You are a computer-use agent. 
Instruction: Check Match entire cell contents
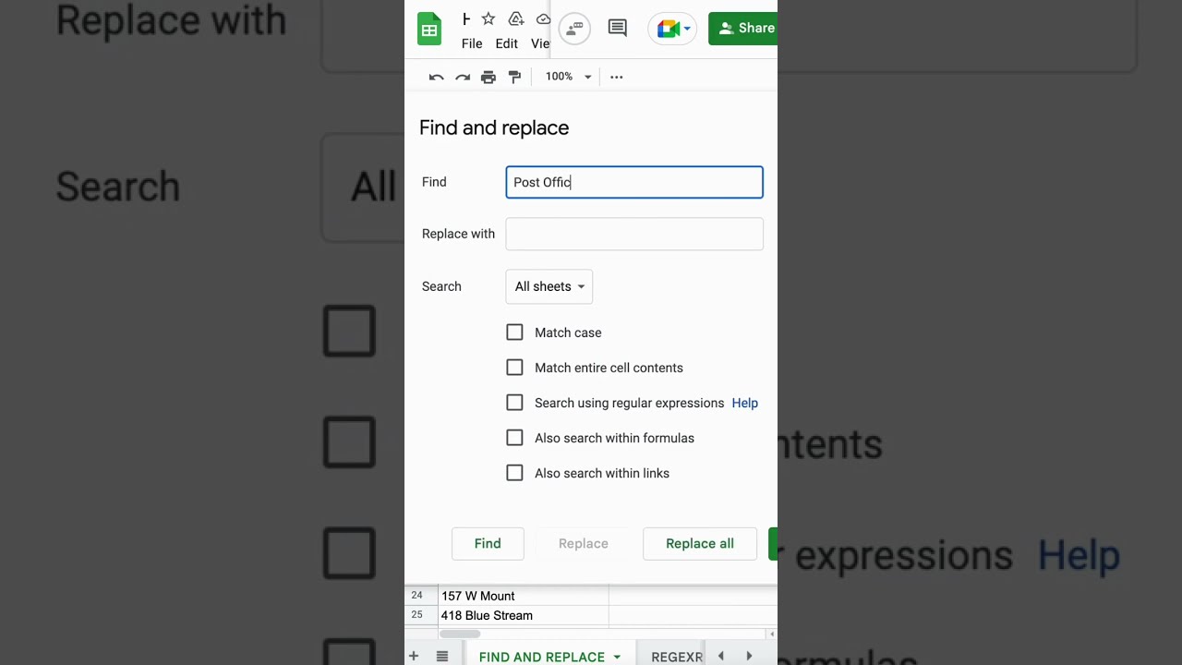514,368
